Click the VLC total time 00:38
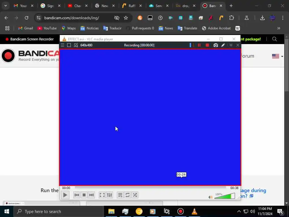289x217 pixels. (x=234, y=188)
